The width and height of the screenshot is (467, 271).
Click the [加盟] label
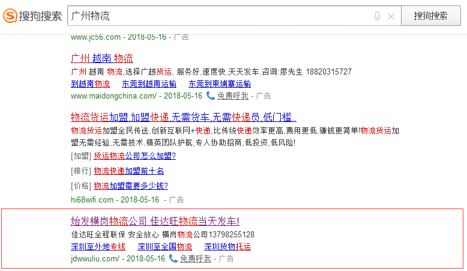81,156
